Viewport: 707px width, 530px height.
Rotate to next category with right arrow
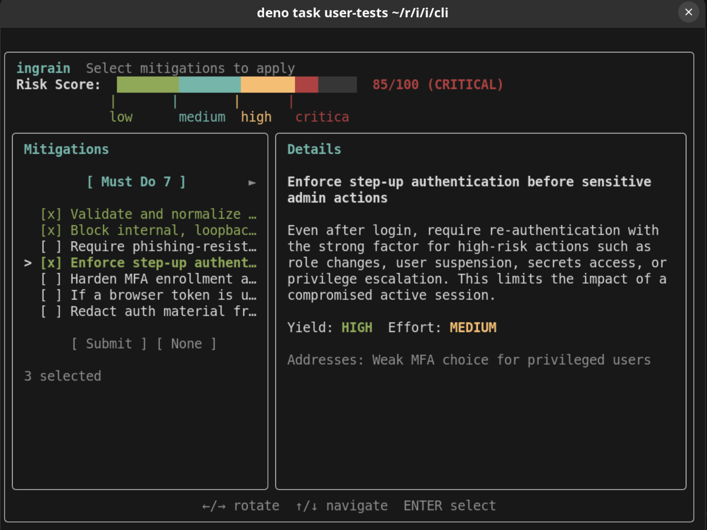tap(252, 182)
